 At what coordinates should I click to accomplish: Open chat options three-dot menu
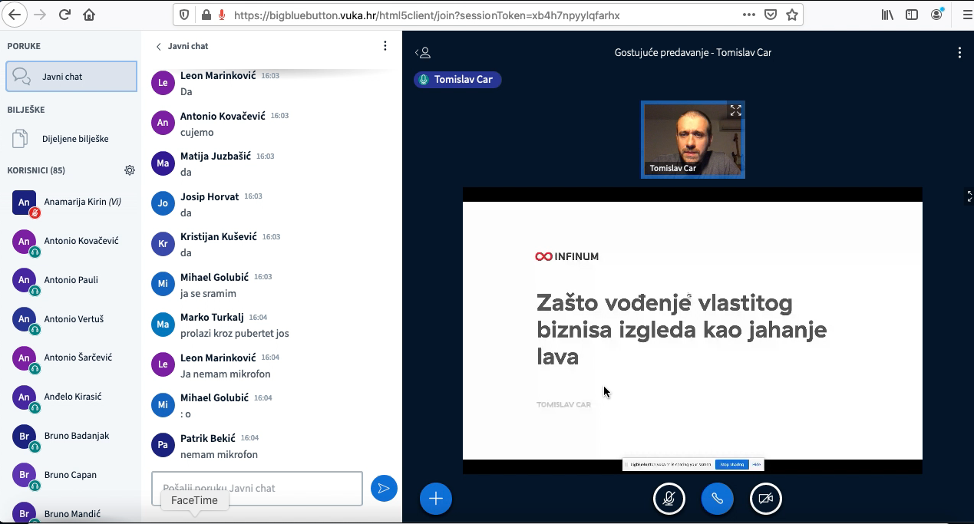[x=385, y=46]
